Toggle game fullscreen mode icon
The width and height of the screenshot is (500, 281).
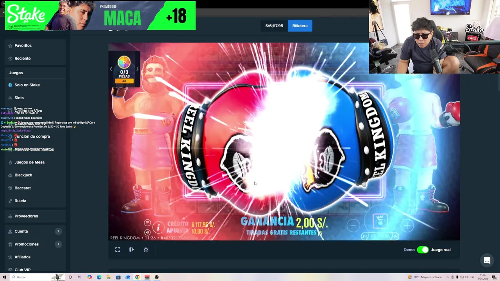point(118,250)
